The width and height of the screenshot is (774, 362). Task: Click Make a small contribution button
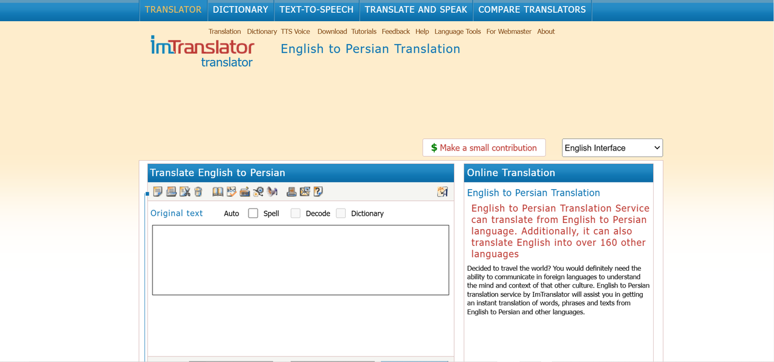pos(484,147)
